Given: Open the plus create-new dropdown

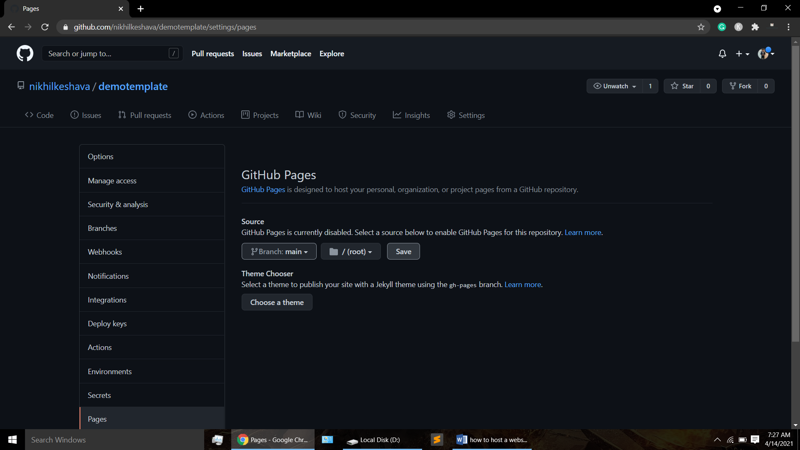Looking at the screenshot, I should point(742,54).
